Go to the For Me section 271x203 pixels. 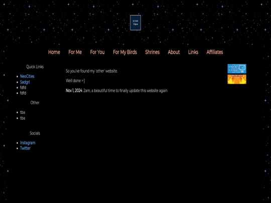tap(75, 52)
